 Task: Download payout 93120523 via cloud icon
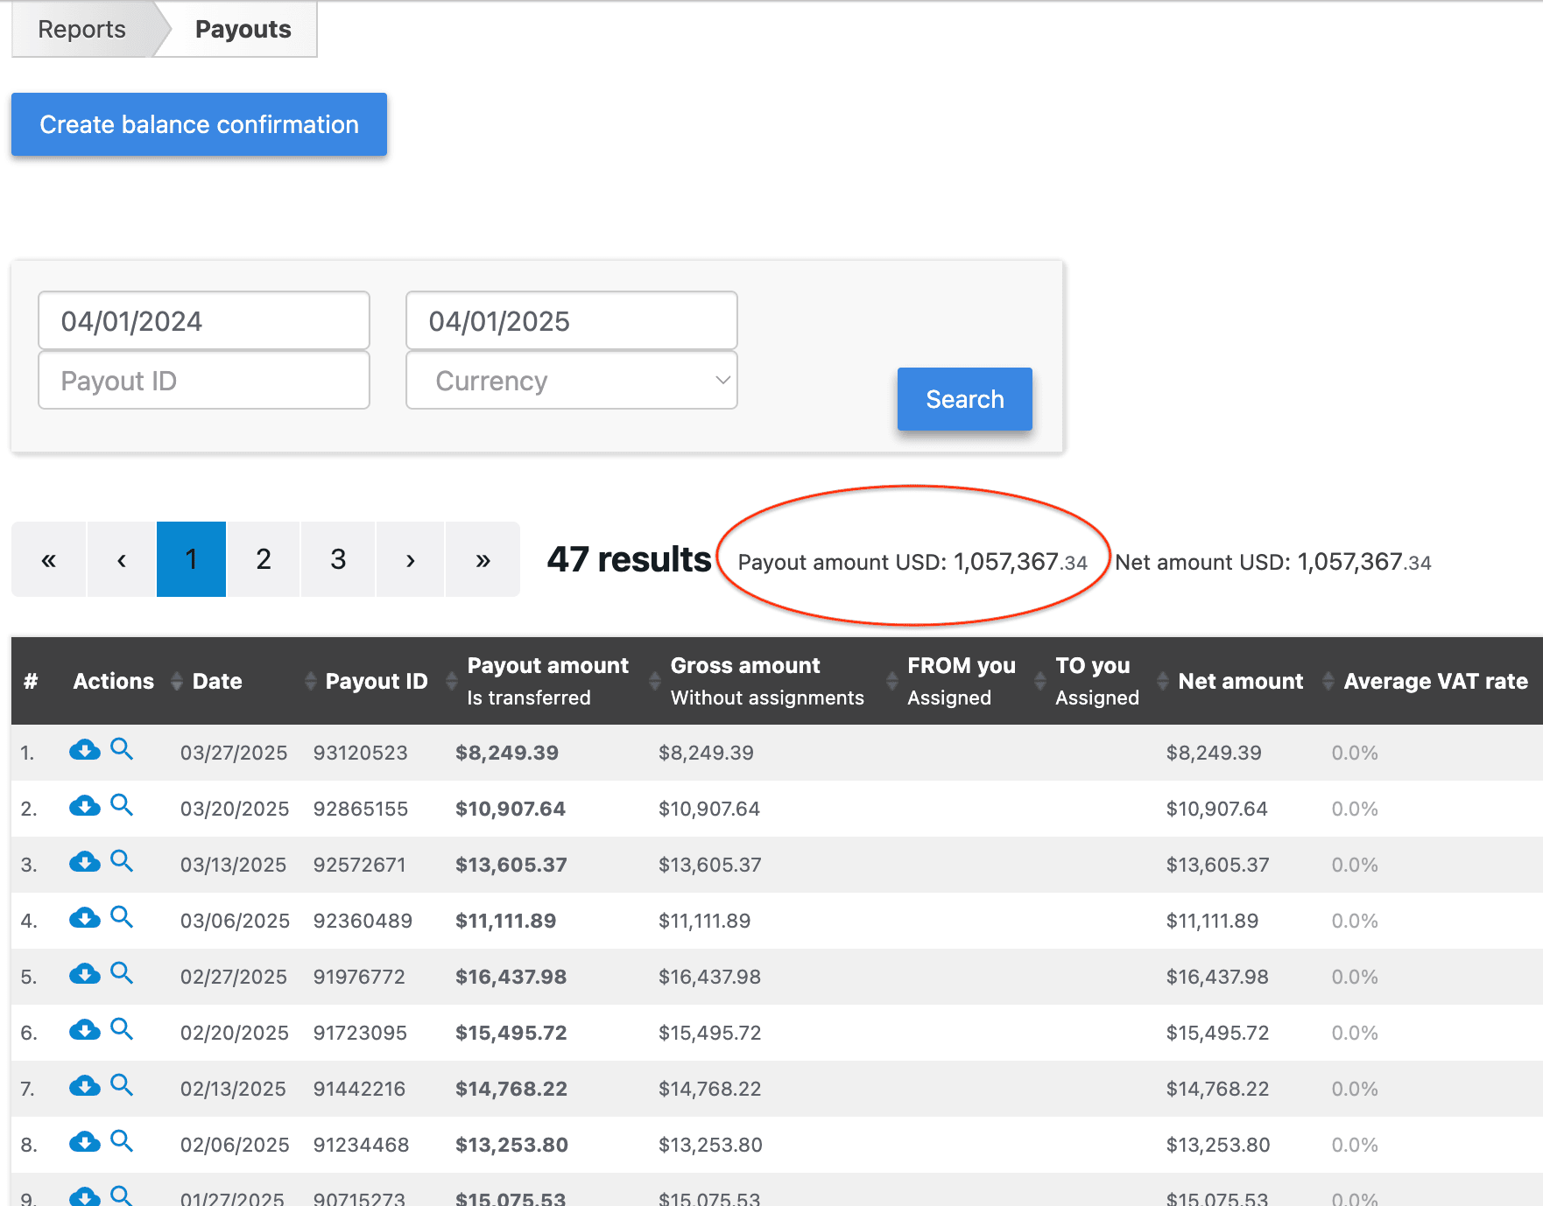[x=84, y=750]
